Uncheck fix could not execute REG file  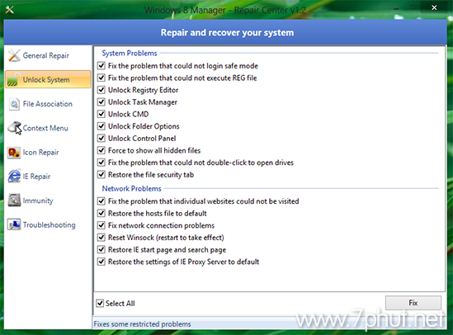101,78
